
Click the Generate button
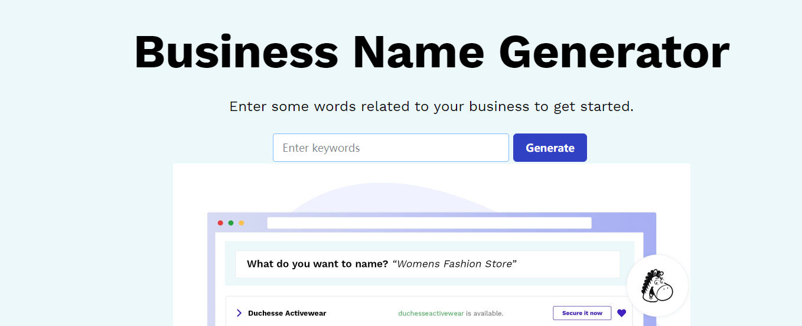[550, 148]
